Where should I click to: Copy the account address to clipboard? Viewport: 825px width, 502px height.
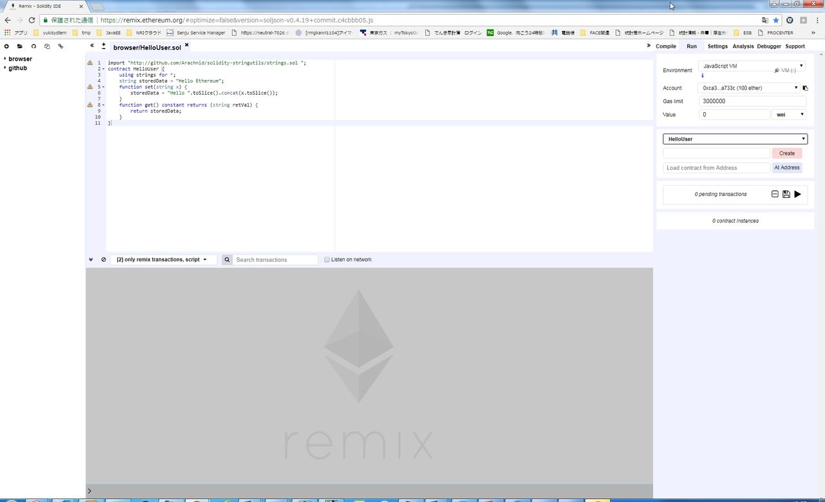pyautogui.click(x=805, y=88)
